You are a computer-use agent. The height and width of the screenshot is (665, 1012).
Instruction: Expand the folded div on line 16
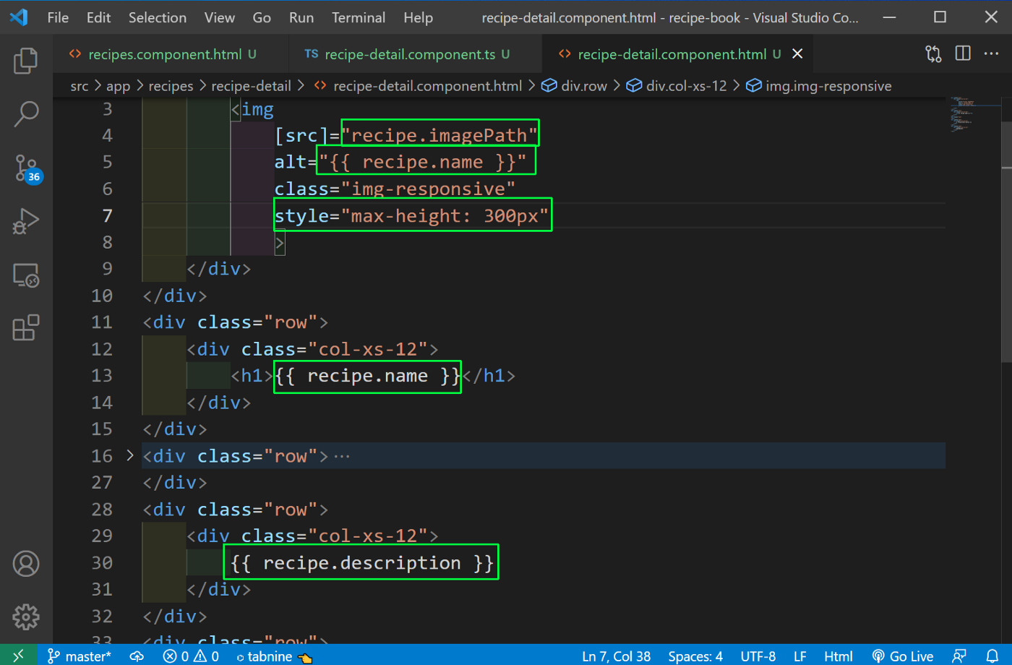pyautogui.click(x=130, y=455)
